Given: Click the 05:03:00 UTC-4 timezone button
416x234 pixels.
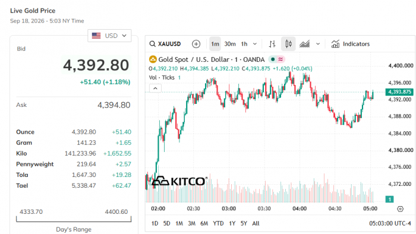Looking at the screenshot, I should [x=390, y=223].
